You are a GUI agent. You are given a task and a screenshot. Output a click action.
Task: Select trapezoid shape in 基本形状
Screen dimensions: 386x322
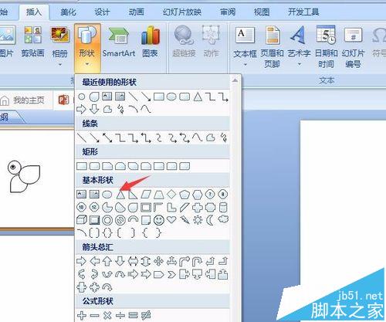159,195
